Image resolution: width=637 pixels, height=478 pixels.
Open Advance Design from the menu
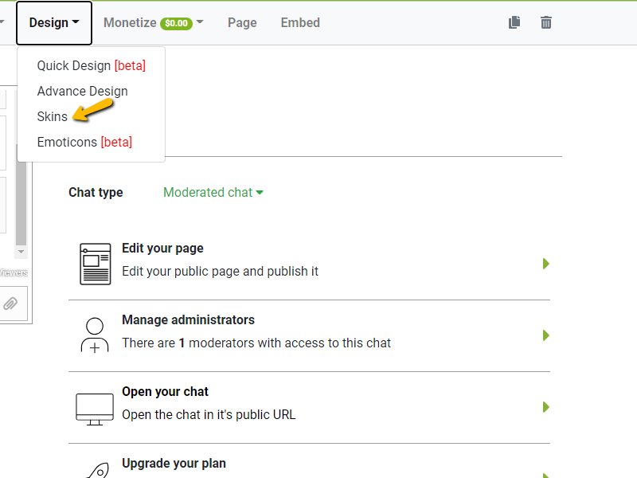click(x=82, y=91)
